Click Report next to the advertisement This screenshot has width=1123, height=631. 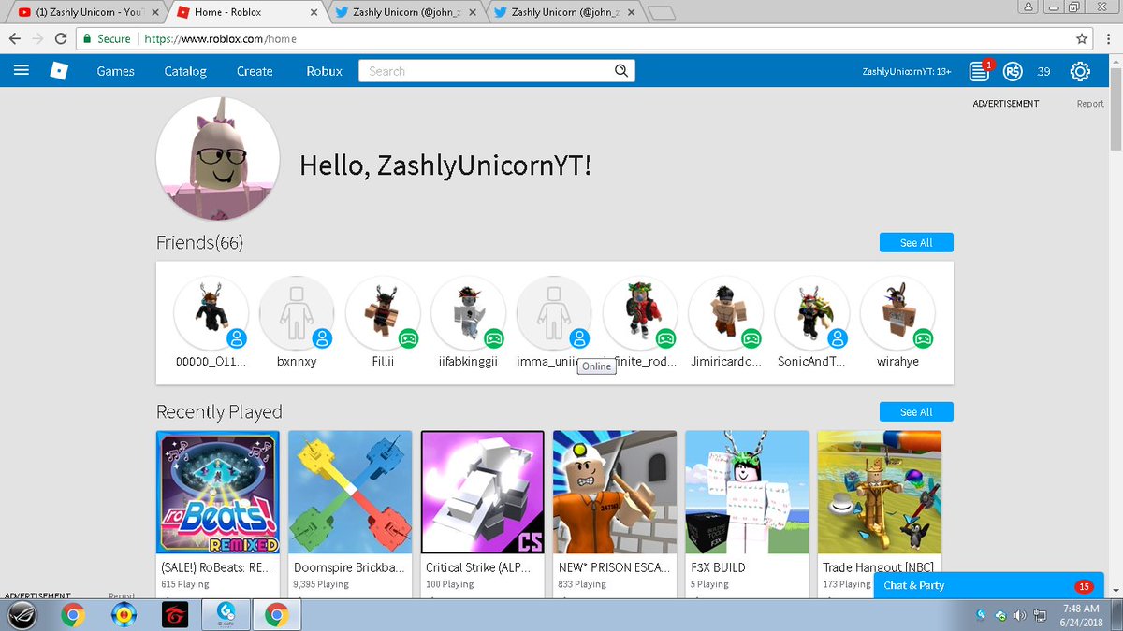coord(1089,104)
